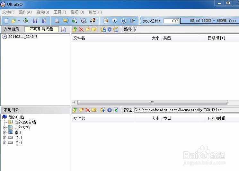Screen dimensions: 239x171
Task: Click the Mount to virtual drive icon
Action: 84,21
